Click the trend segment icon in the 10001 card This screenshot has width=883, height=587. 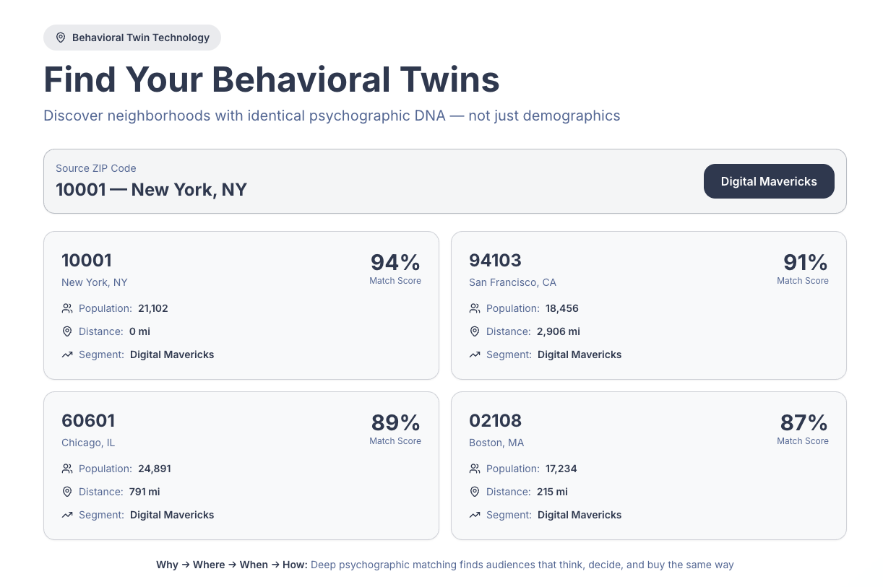click(x=67, y=355)
